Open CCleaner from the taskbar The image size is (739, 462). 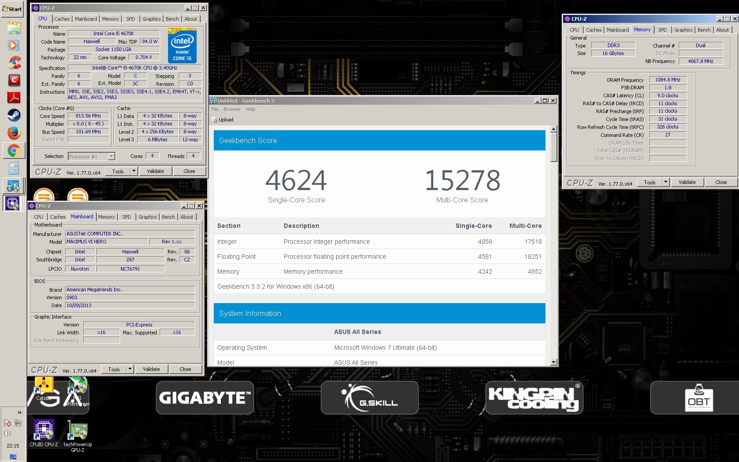point(14,62)
